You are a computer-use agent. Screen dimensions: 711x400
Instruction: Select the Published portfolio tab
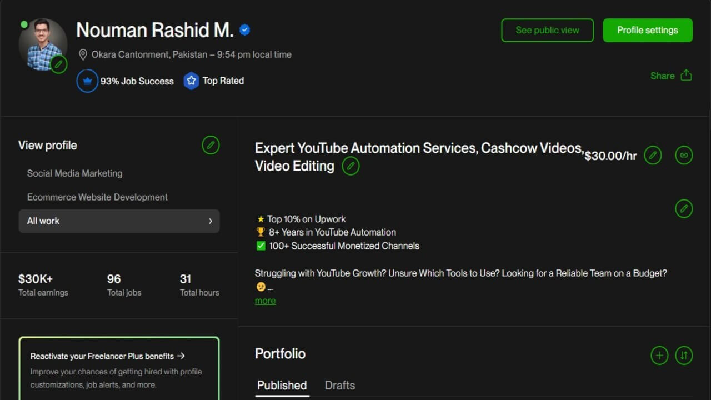282,385
